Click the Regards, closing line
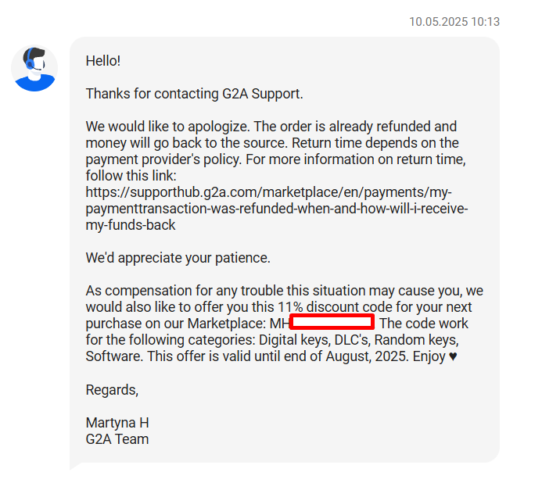The height and width of the screenshot is (483, 560). pyautogui.click(x=112, y=390)
